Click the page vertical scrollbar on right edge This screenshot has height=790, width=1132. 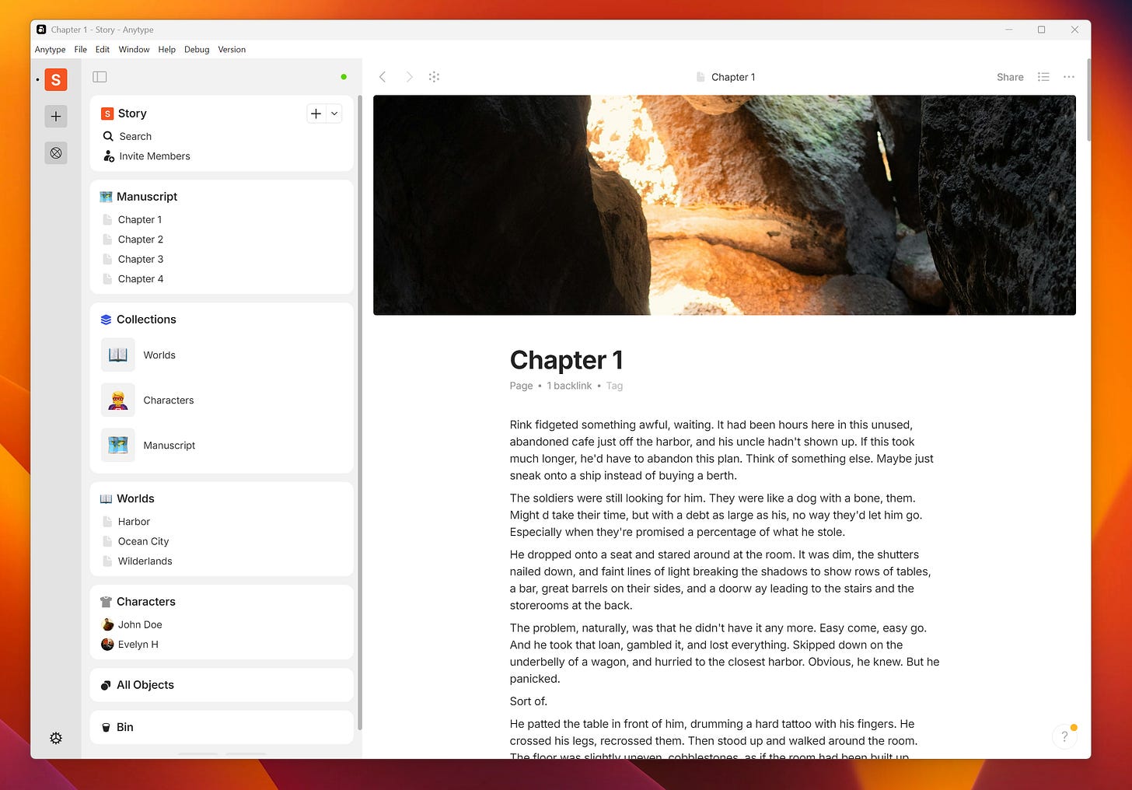[x=1088, y=100]
